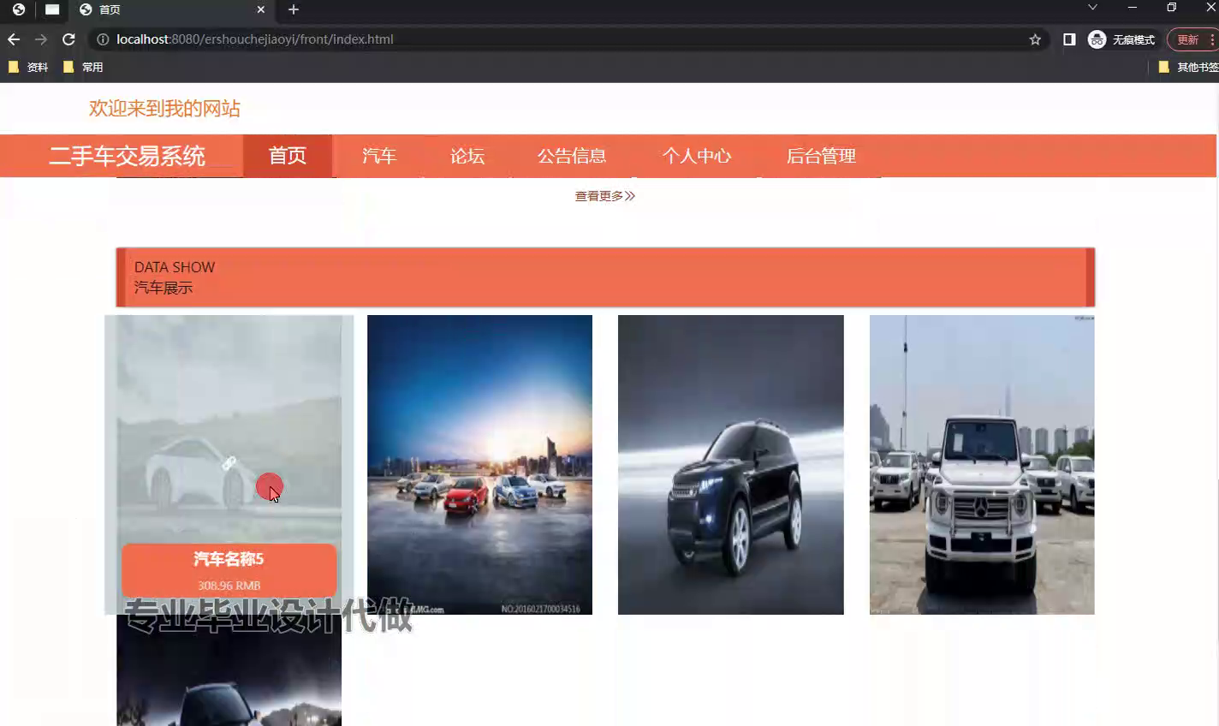1219x726 pixels.
Task: Open the 资料 bookmark folder
Action: tap(28, 67)
